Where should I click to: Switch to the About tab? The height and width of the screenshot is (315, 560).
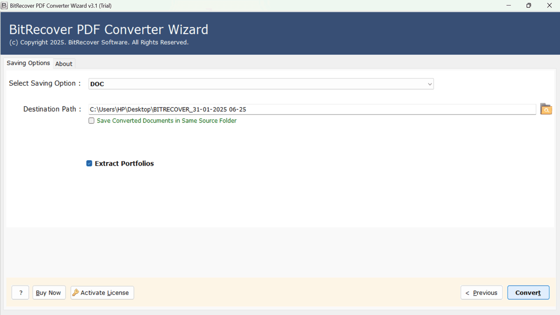(x=64, y=64)
